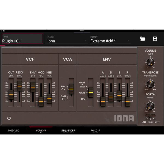Set portamento mode to OFF
This screenshot has height=164, width=164.
point(157,122)
